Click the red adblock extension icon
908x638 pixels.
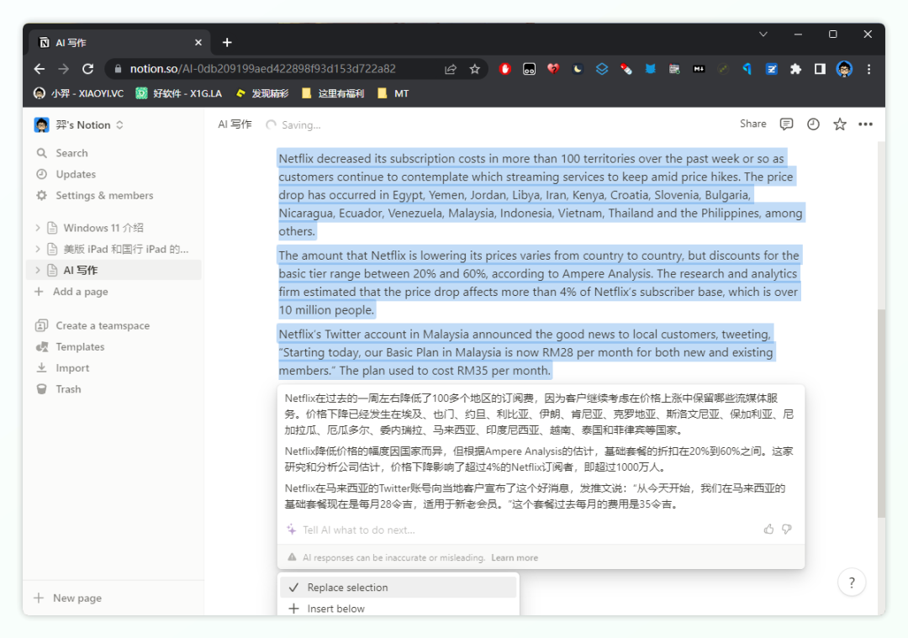click(x=505, y=69)
